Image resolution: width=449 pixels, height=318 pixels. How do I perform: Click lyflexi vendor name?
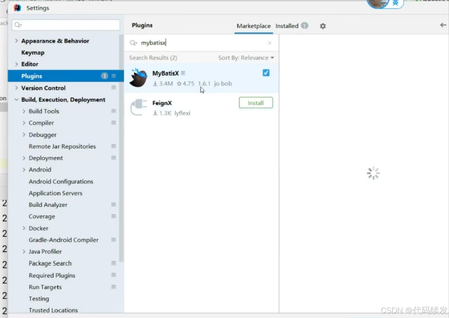[x=183, y=113]
